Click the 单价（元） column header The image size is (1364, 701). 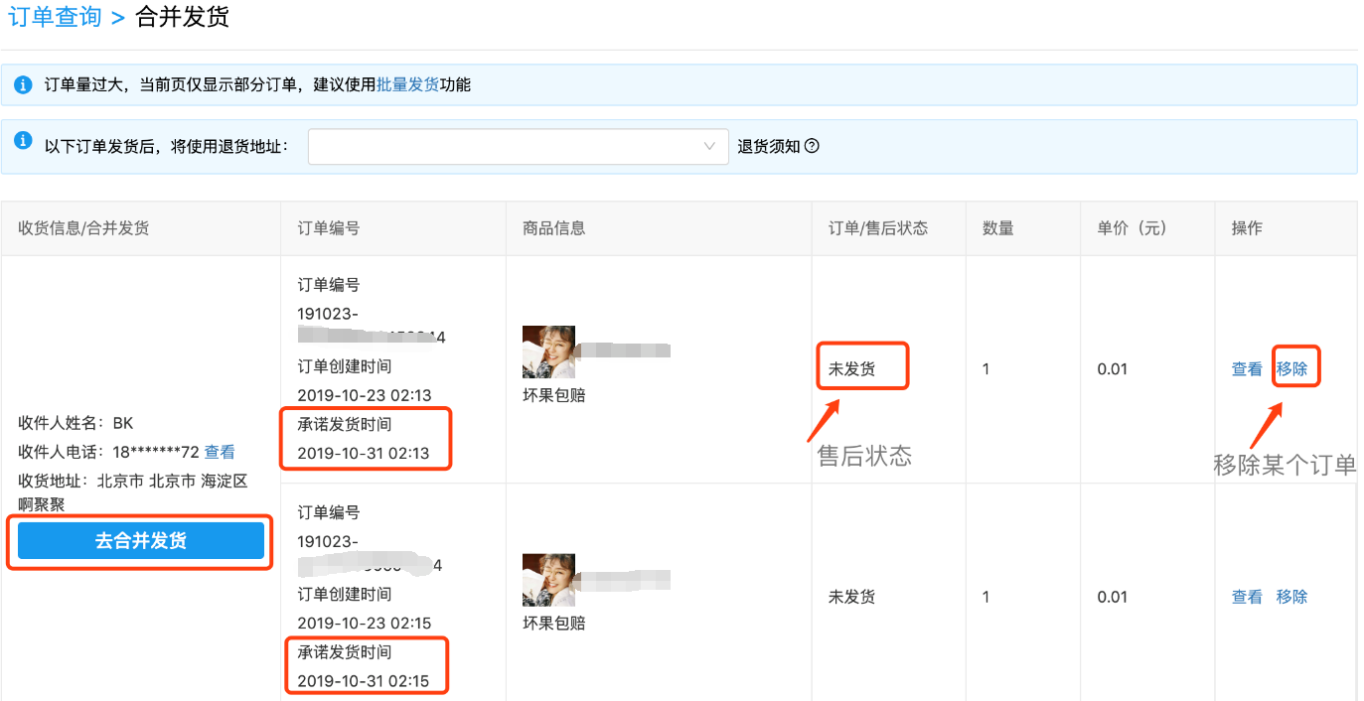pos(1133,228)
